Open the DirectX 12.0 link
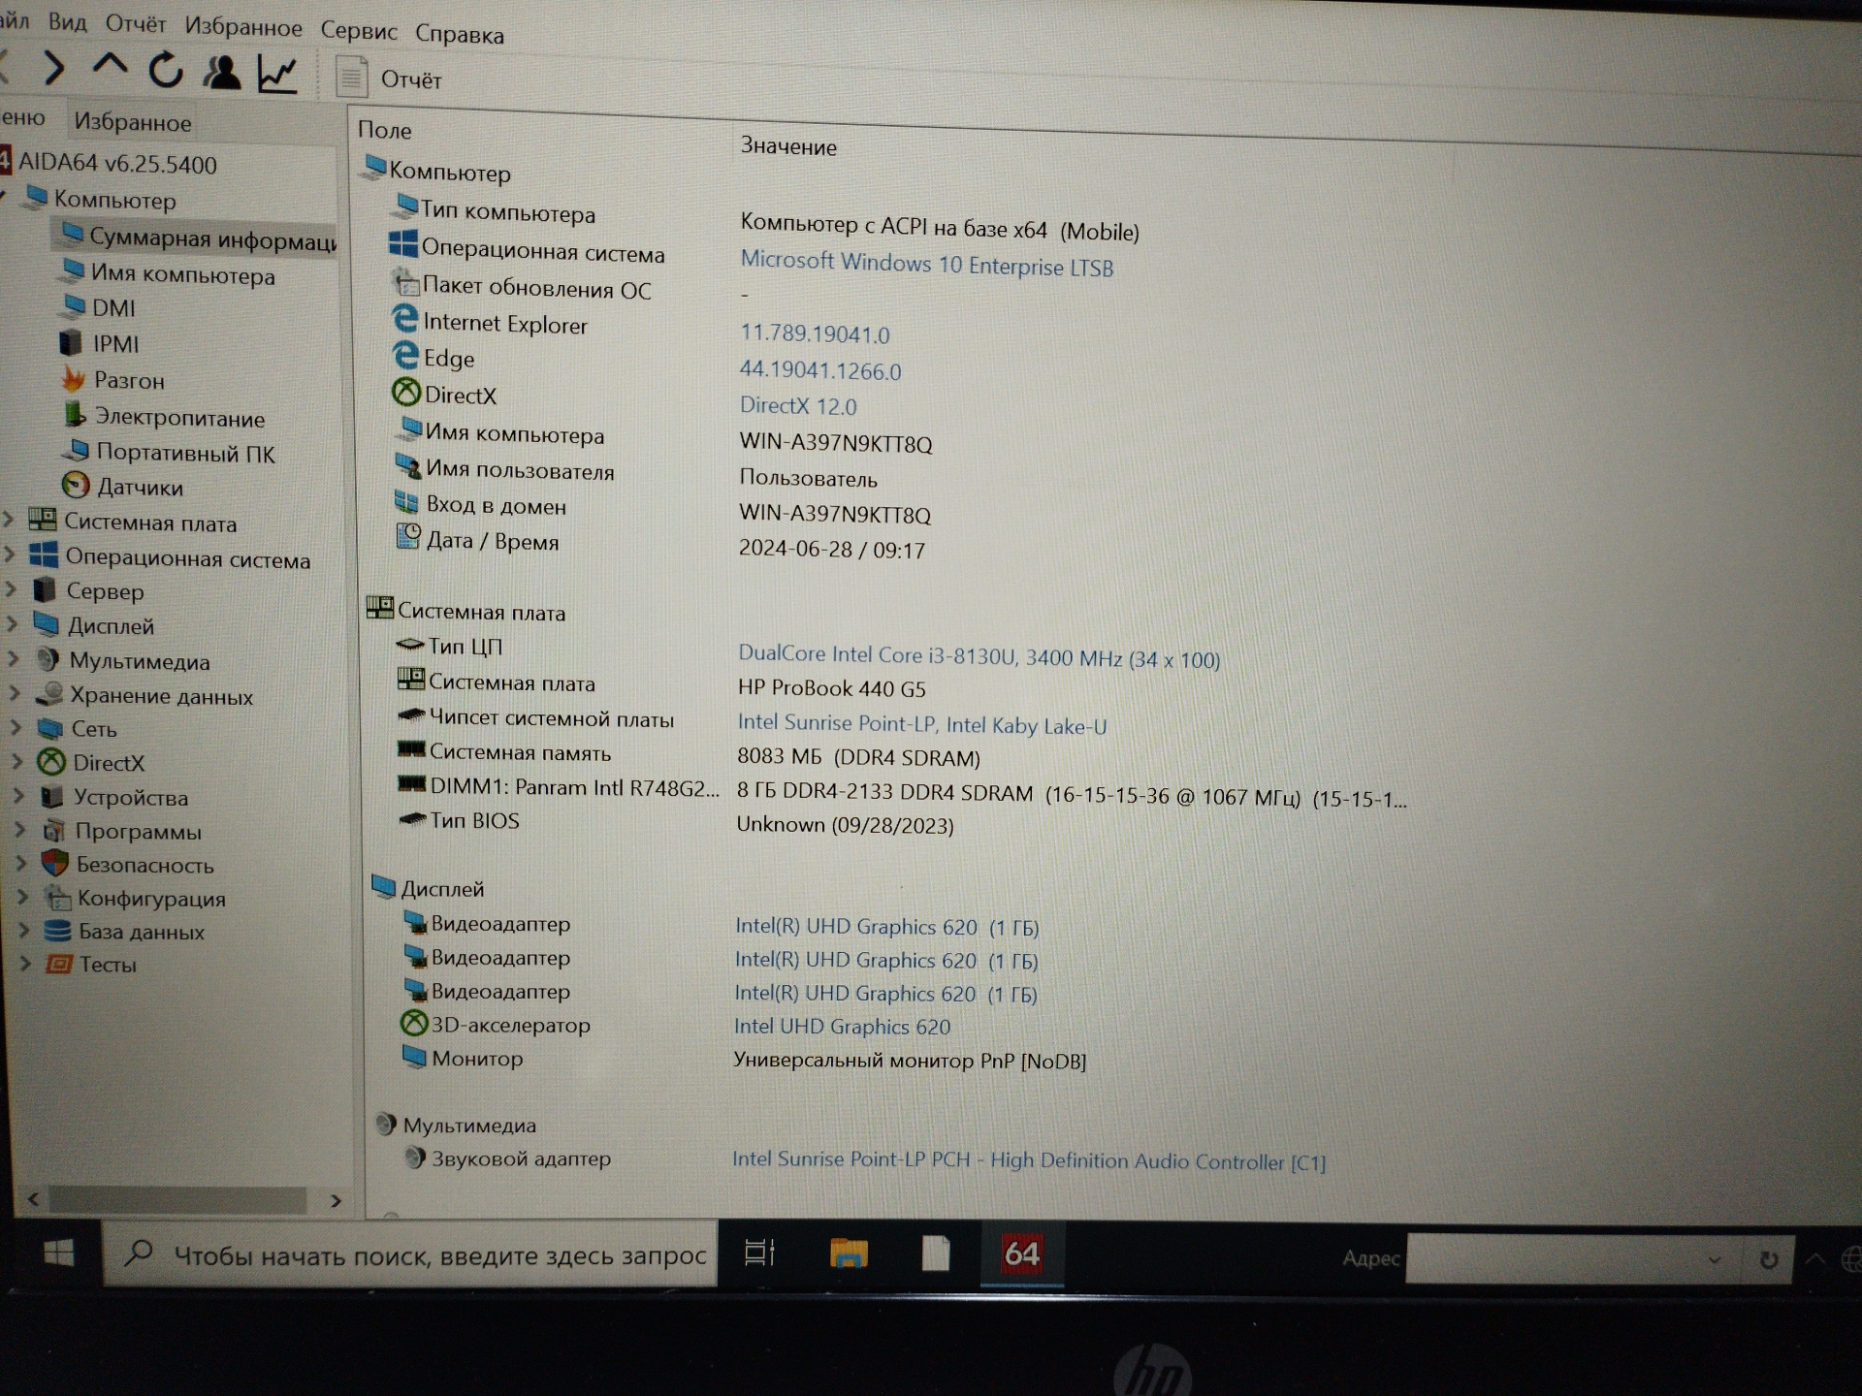 click(798, 405)
